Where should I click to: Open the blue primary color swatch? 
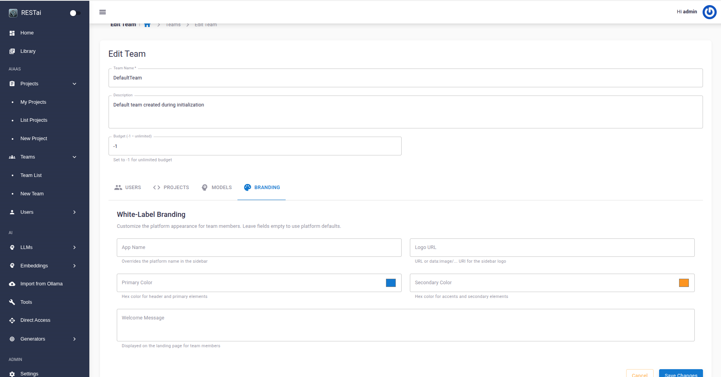pyautogui.click(x=391, y=283)
